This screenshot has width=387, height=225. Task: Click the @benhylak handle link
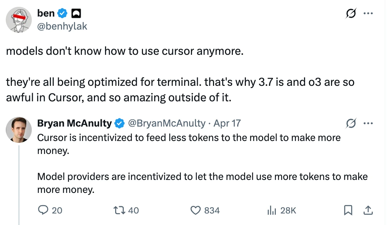click(62, 26)
